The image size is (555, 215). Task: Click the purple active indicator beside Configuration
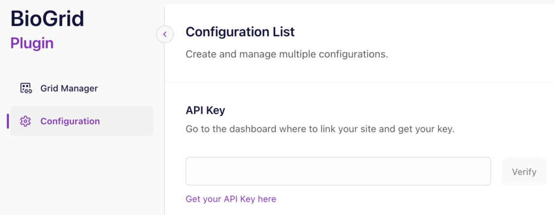coord(8,121)
